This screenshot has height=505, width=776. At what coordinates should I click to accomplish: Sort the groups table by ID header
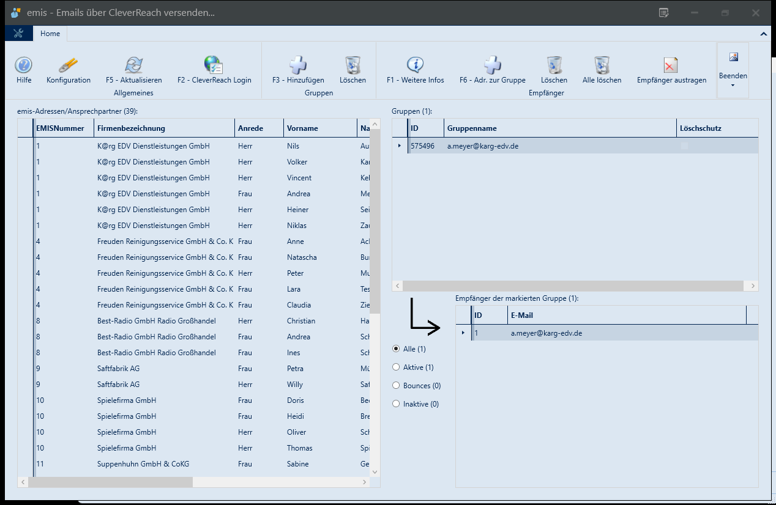click(x=426, y=128)
